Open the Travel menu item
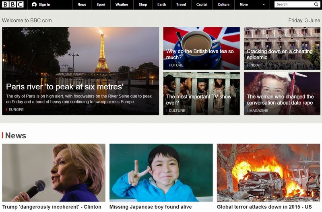This screenshot has width=322, height=212. 181,4
